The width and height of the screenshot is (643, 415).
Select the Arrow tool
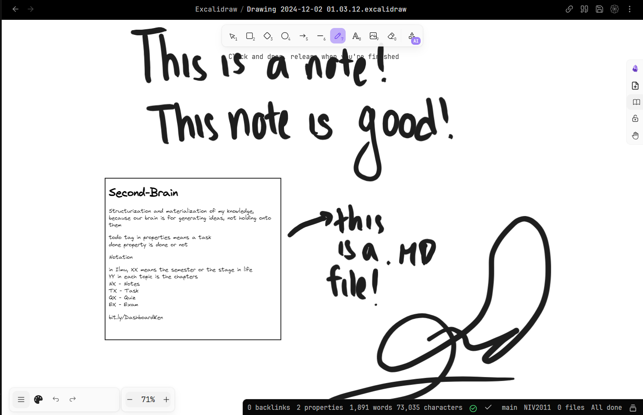[303, 36]
